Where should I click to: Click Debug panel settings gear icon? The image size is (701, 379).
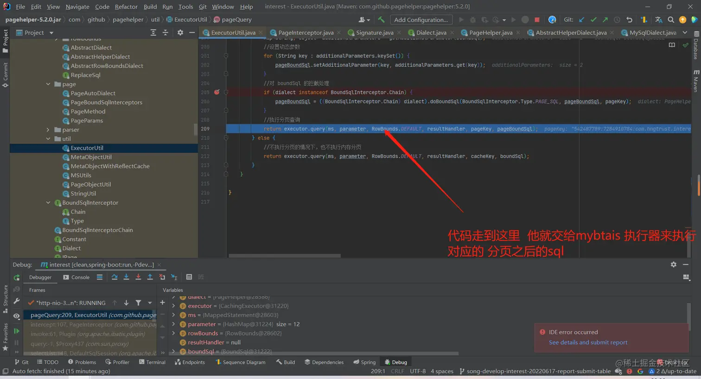click(x=673, y=264)
